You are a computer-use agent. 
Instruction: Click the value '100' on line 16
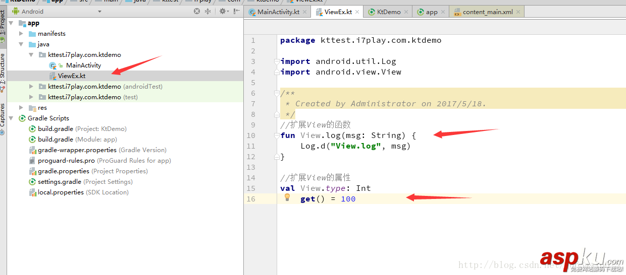[x=348, y=199]
